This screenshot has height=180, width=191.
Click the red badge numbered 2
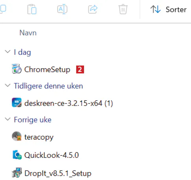point(80,69)
